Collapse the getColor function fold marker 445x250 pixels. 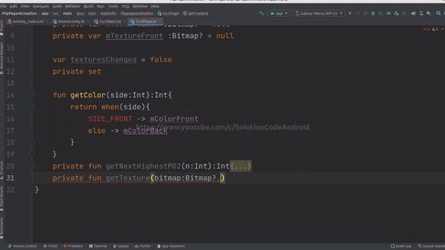point(32,95)
